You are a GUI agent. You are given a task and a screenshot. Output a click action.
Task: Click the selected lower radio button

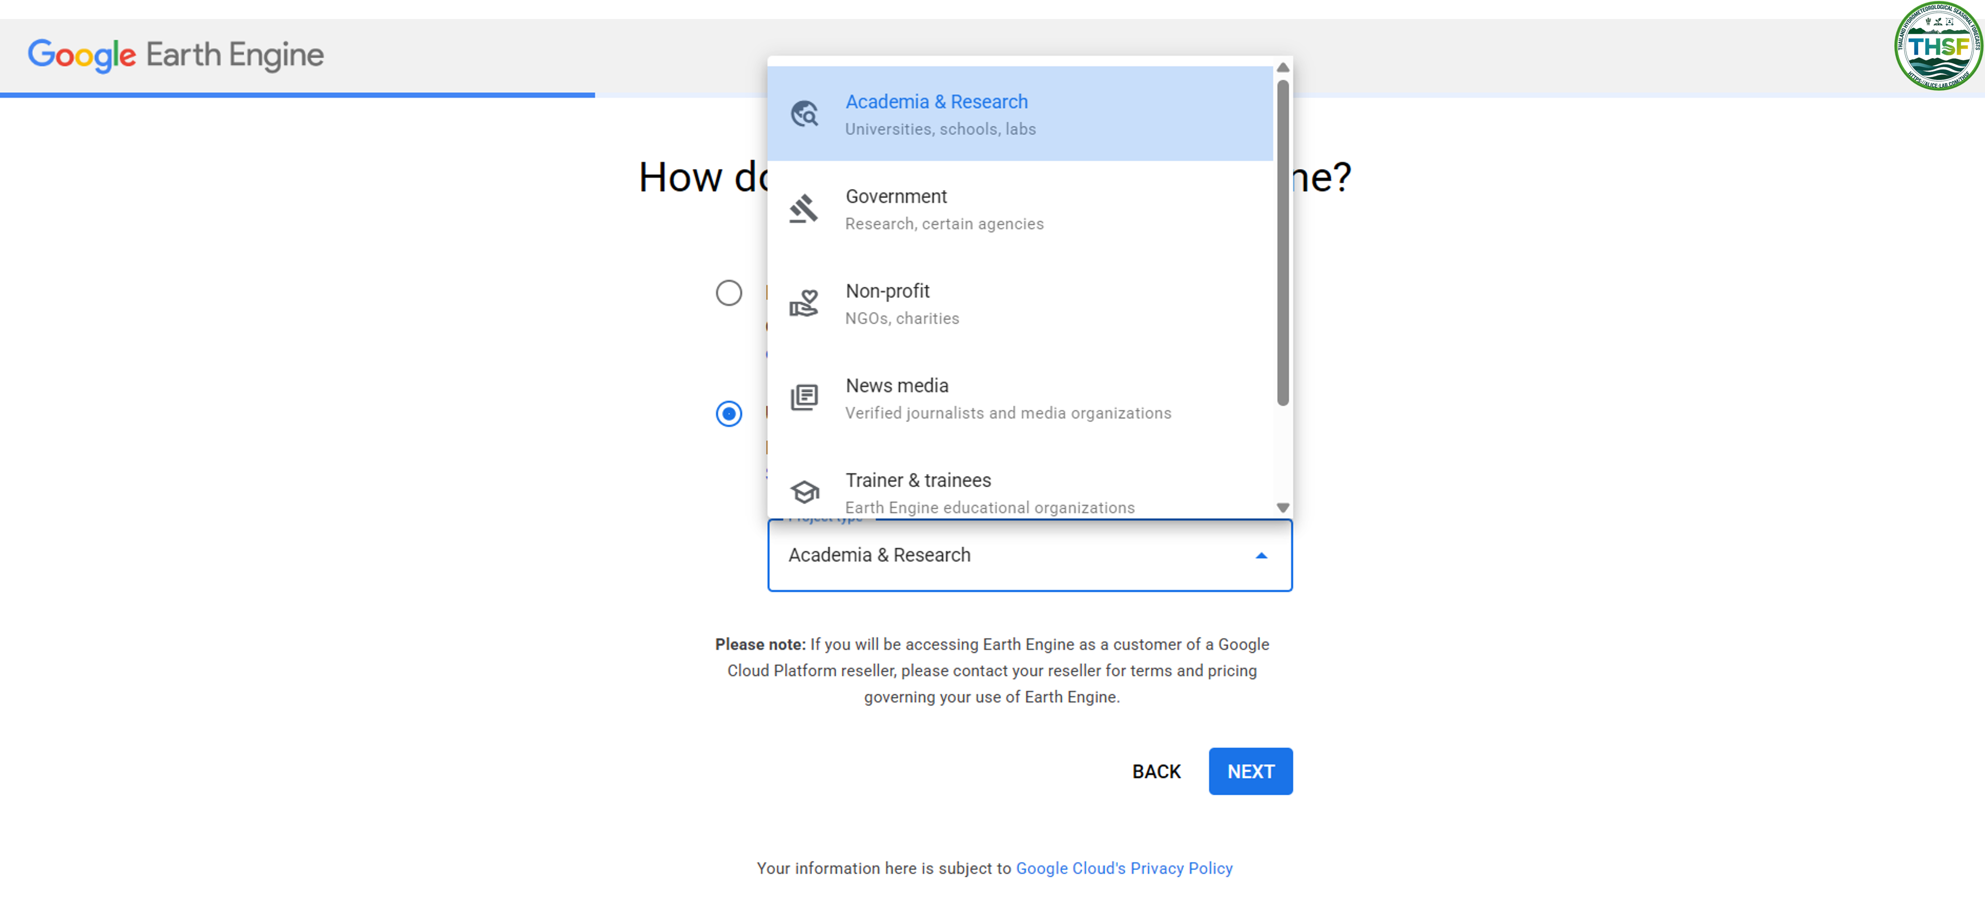[x=728, y=414]
